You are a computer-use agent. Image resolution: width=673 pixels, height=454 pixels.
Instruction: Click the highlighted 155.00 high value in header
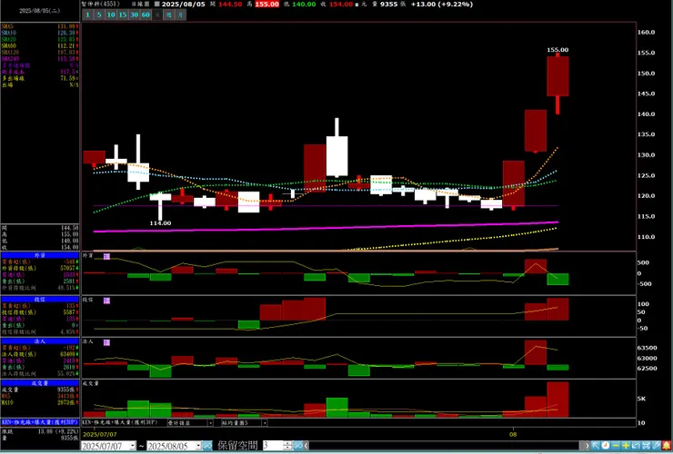267,5
